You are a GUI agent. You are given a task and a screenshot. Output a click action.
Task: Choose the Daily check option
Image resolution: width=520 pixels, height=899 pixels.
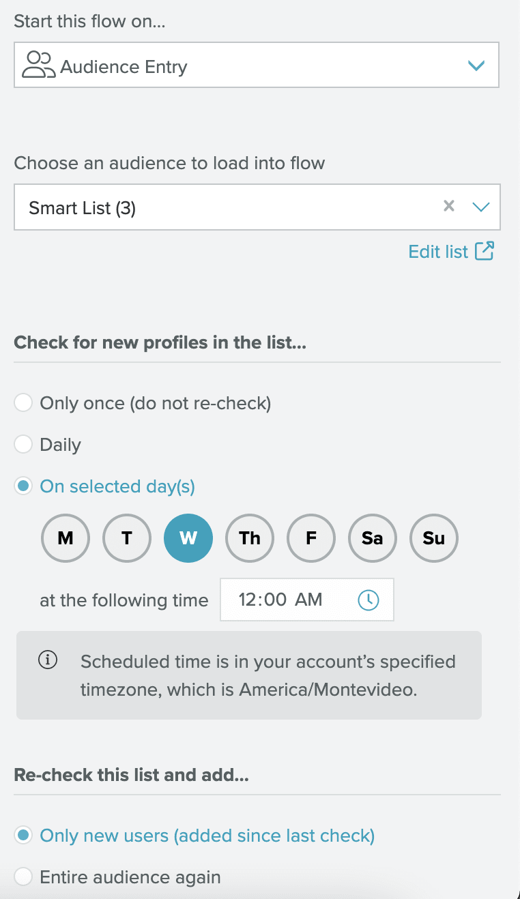[x=24, y=445]
